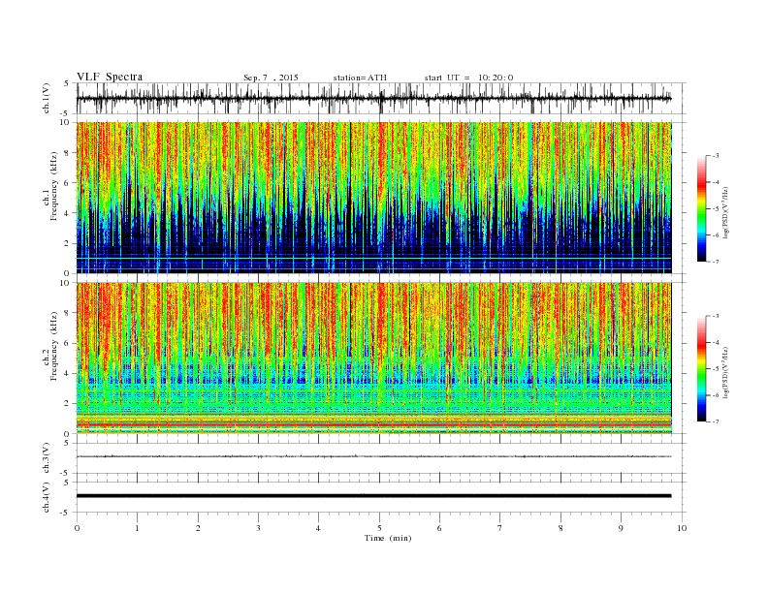Viewport: 768px width, 593px height.
Task: Click the "ch.1(V)" waveform axis label
Action: [x=47, y=99]
